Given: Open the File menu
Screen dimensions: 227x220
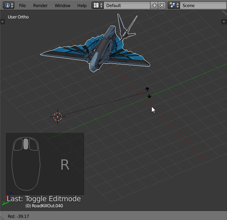Looking at the screenshot, I should click(23, 6).
